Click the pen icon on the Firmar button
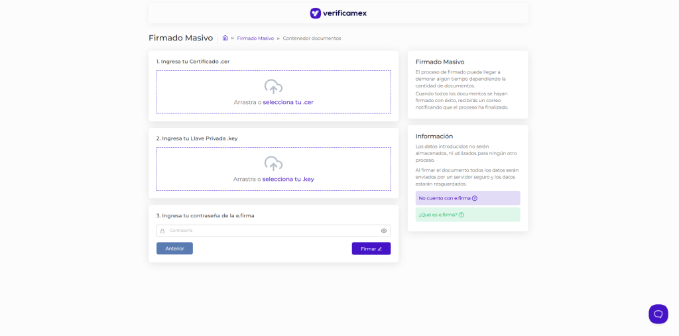This screenshot has height=336, width=679. click(x=380, y=249)
